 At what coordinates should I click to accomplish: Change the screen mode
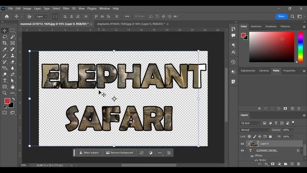tap(12, 112)
